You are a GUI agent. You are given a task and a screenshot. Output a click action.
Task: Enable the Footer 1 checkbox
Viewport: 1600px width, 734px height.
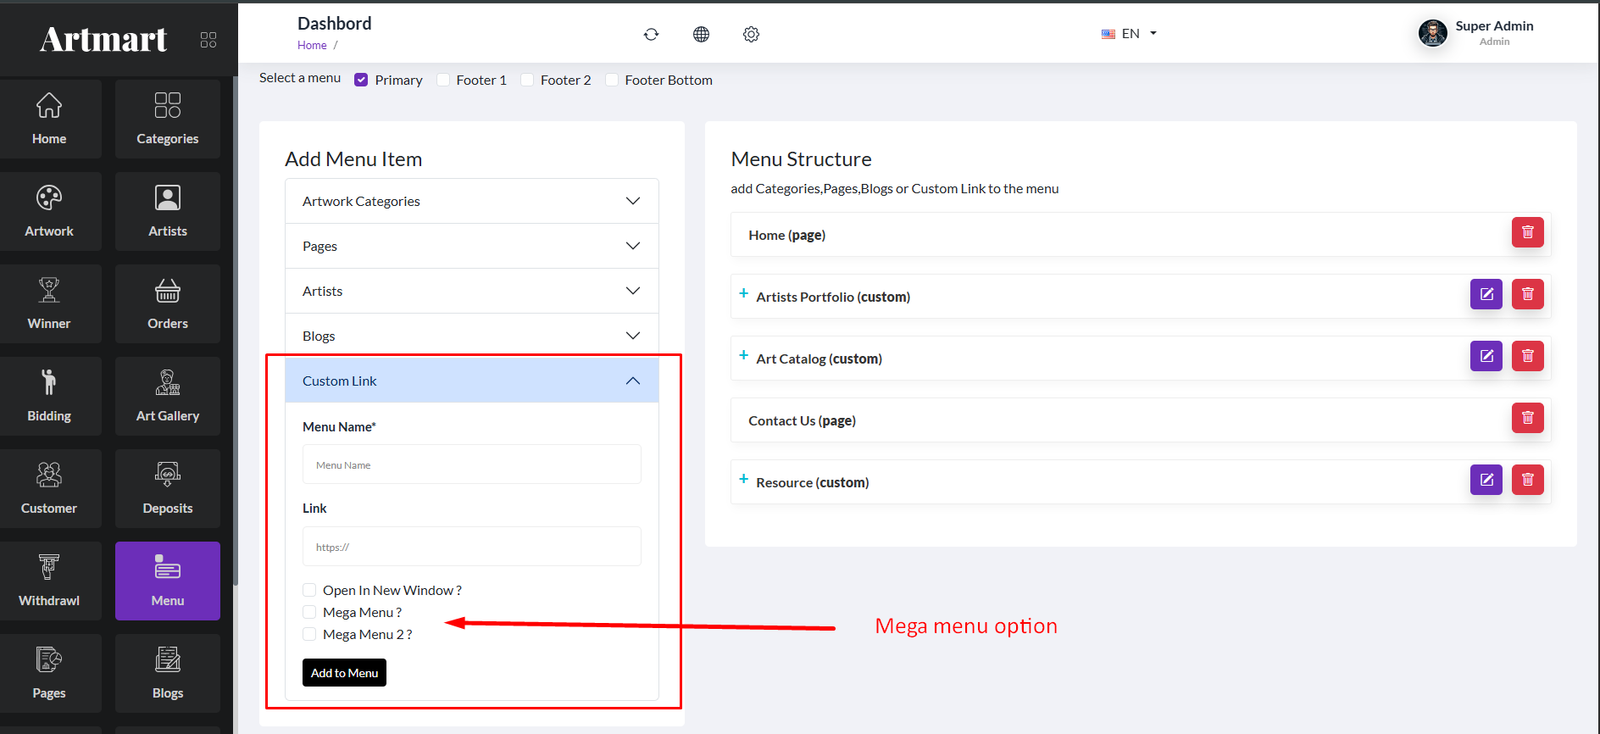point(443,80)
